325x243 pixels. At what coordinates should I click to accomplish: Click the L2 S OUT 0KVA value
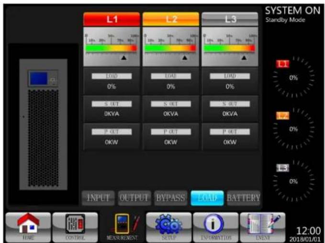coord(171,114)
